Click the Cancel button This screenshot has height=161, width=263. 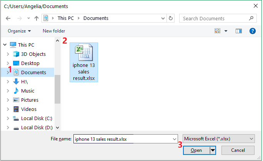click(x=238, y=150)
